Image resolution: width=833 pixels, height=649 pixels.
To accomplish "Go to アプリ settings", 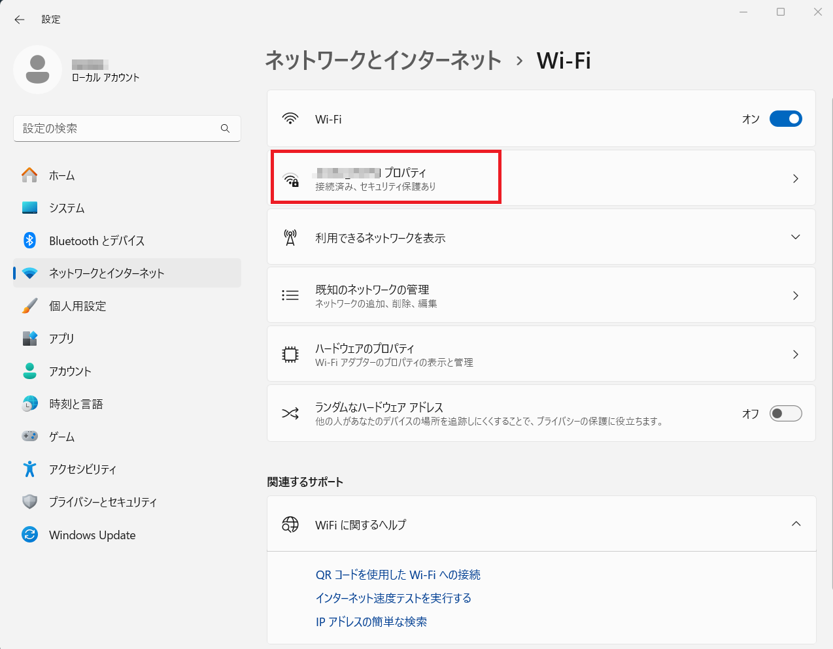I will click(x=127, y=339).
